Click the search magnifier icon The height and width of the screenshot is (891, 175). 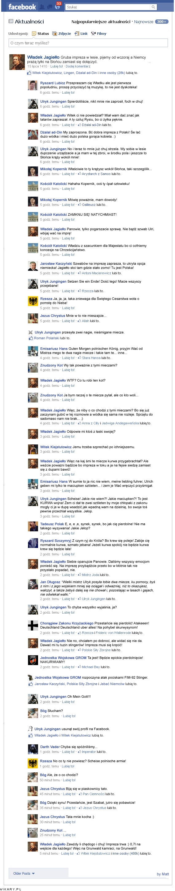[x=153, y=7]
